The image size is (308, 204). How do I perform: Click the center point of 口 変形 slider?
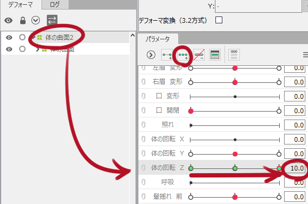click(x=235, y=97)
